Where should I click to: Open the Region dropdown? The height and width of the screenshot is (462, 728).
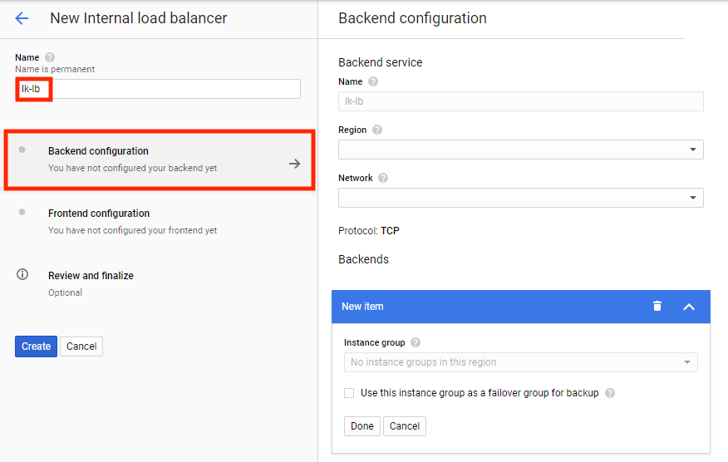click(520, 150)
